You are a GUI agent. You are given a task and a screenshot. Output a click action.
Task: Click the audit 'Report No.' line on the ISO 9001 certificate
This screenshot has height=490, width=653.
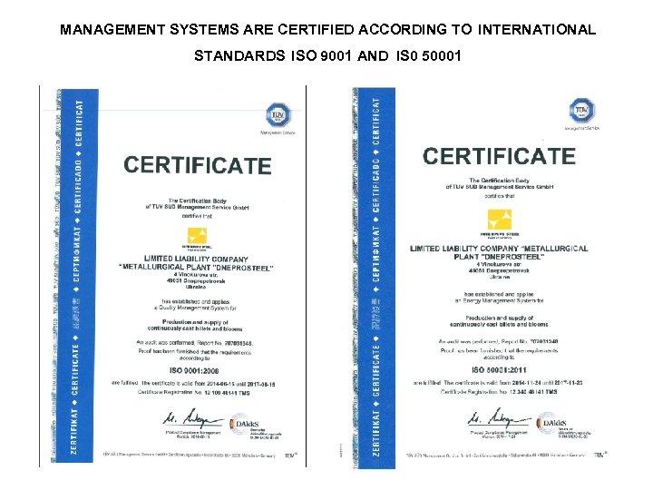tap(194, 343)
